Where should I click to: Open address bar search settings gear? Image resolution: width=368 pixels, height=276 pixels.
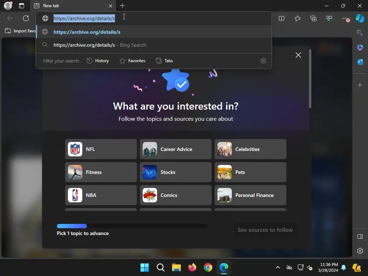263,61
